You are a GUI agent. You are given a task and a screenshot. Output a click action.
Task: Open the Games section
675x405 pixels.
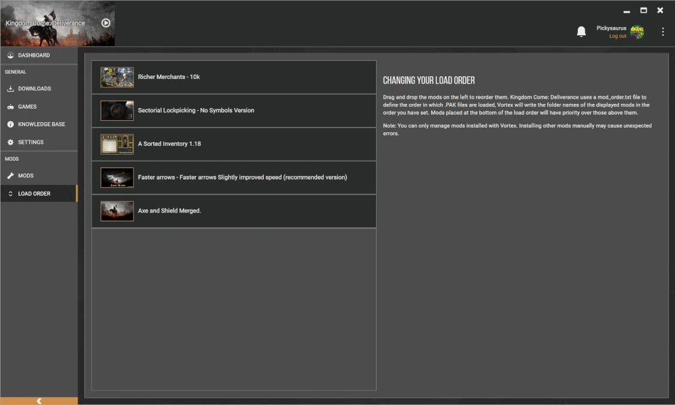click(38, 107)
